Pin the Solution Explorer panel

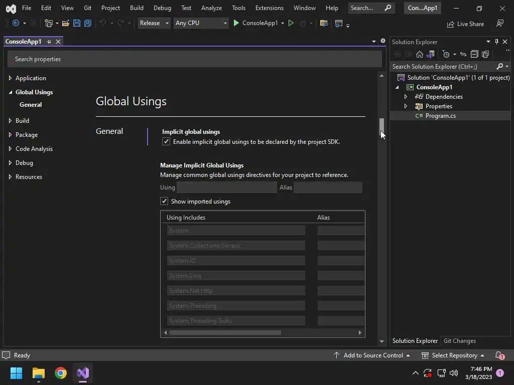pos(496,42)
